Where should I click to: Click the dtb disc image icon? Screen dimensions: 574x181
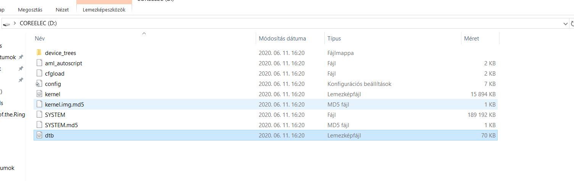[39, 135]
